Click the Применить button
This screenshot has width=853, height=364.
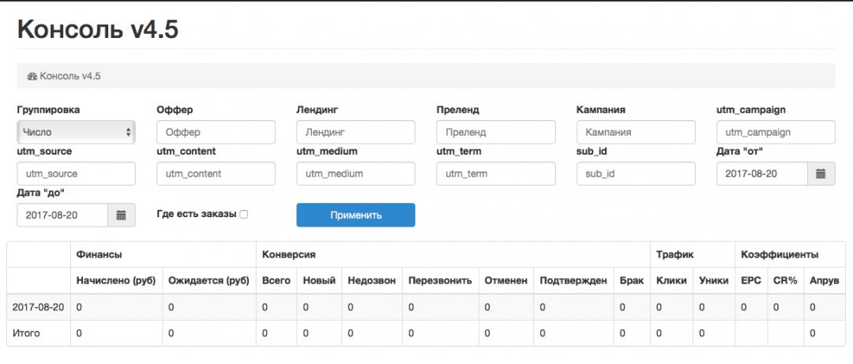pyautogui.click(x=355, y=215)
